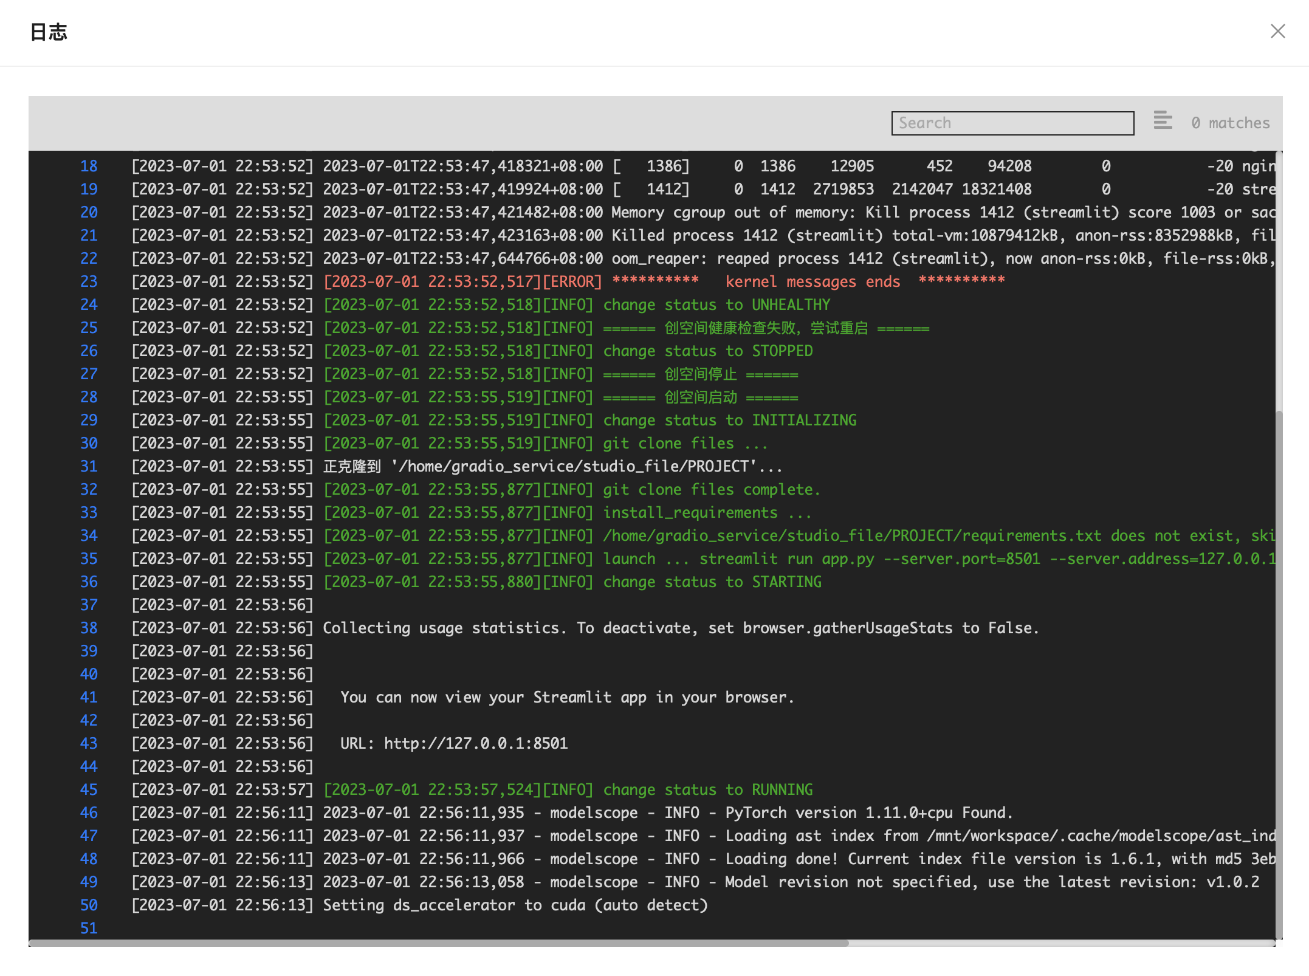The width and height of the screenshot is (1309, 976).
Task: Close the 日志 log dialog
Action: [1277, 32]
